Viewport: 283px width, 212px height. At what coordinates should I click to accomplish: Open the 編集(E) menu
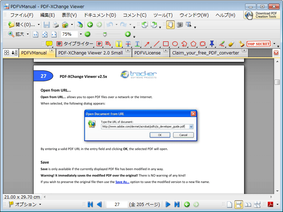47,15
